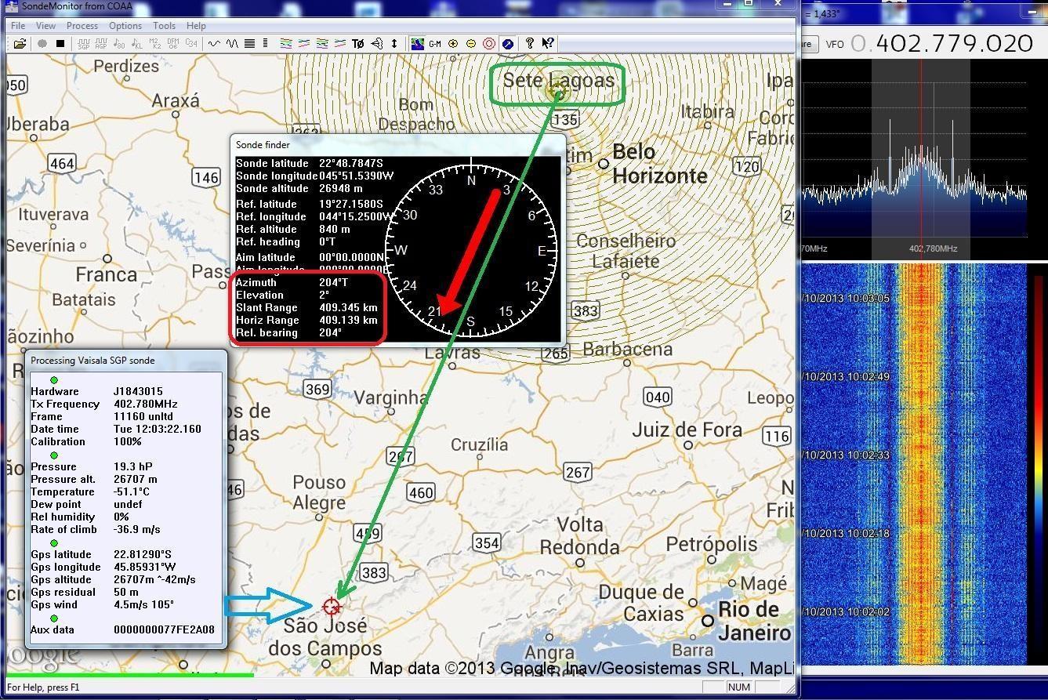Click the Open file folder icon
Screen dimensions: 1048x700
[20, 44]
